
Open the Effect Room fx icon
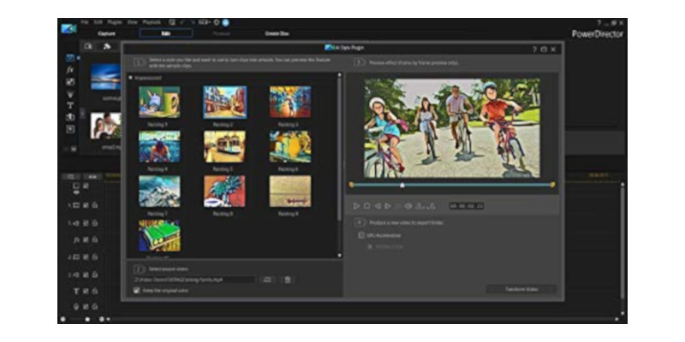coord(70,69)
